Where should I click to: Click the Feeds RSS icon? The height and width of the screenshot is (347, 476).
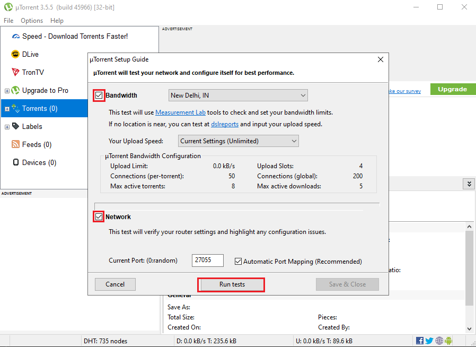tap(16, 144)
